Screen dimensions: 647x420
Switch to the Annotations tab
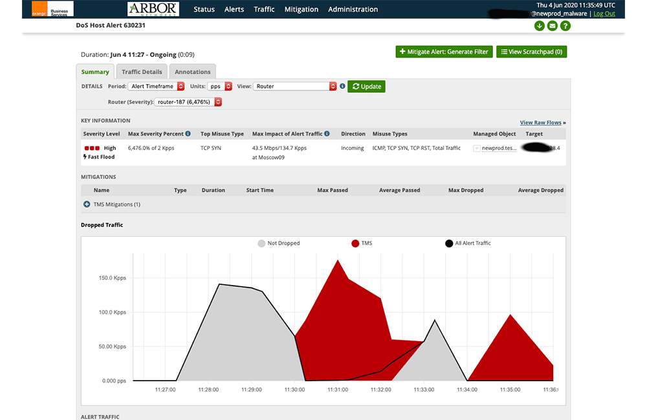point(193,72)
